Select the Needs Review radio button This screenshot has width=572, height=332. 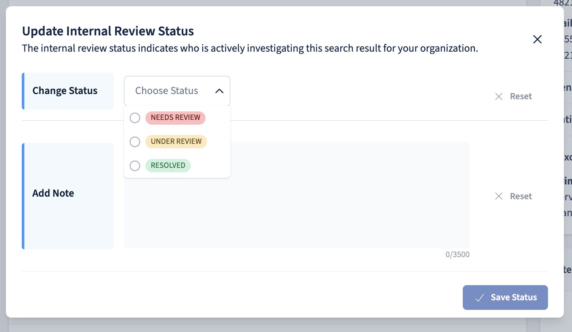coord(135,118)
